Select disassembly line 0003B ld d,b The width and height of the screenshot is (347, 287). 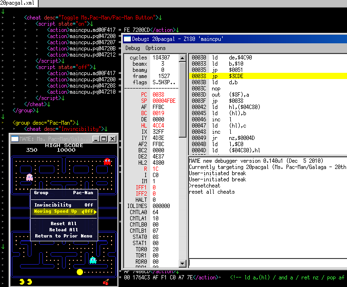click(x=268, y=82)
